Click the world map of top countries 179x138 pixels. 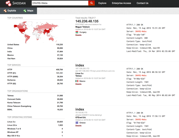(x=36, y=32)
